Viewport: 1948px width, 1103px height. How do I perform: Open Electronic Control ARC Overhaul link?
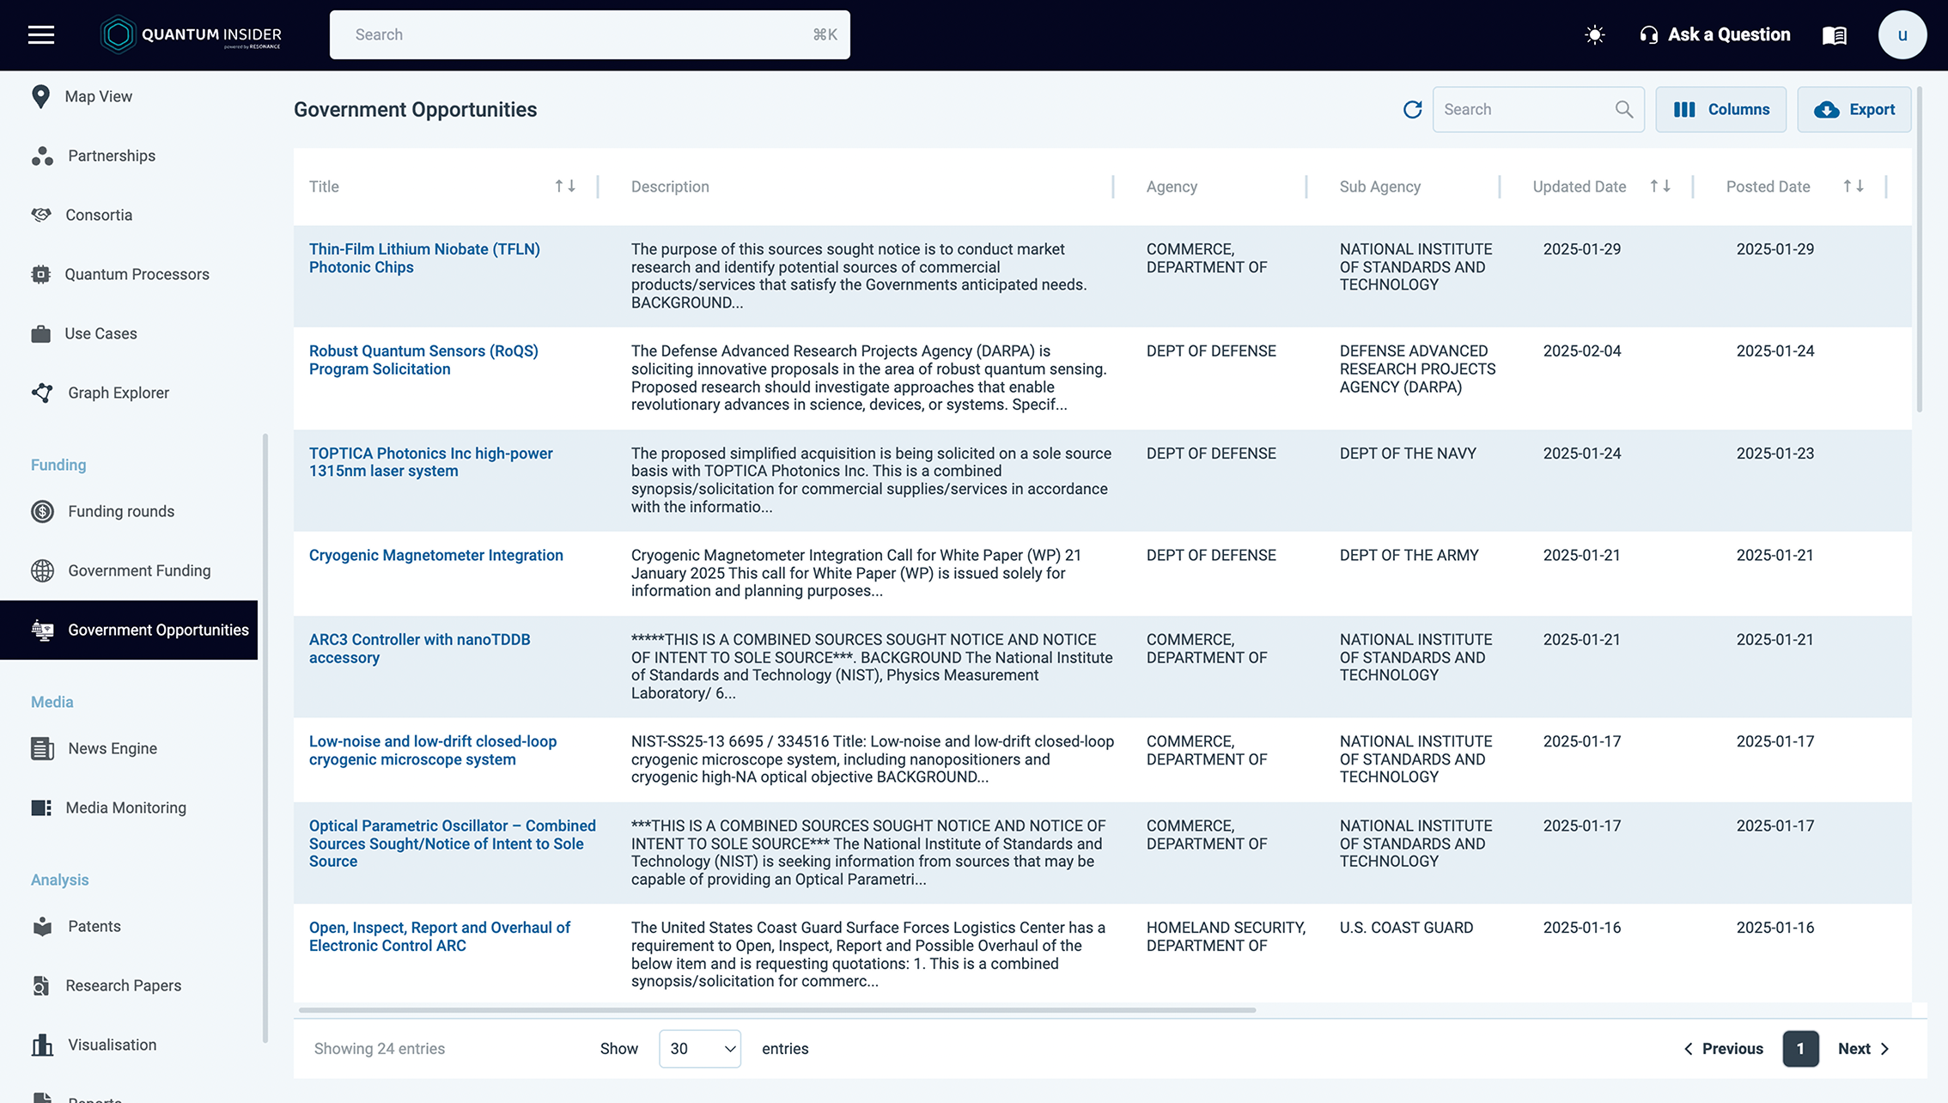[x=440, y=936]
